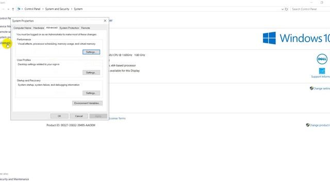Close the System Properties dialog
The image size is (330, 185).
tap(105, 21)
